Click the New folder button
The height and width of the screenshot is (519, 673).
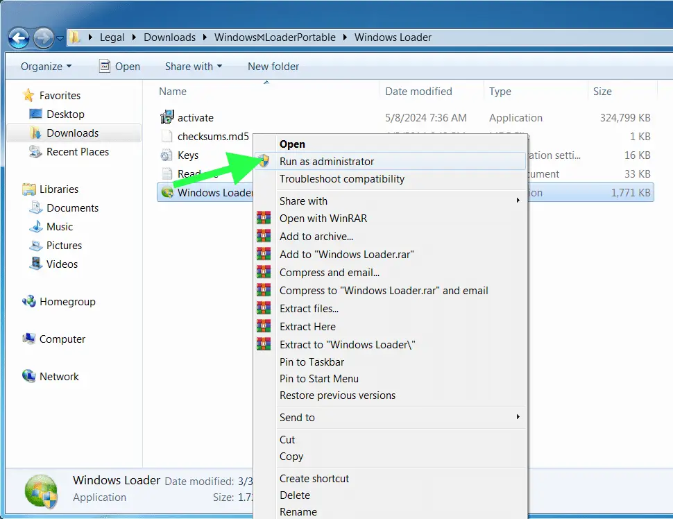click(273, 67)
